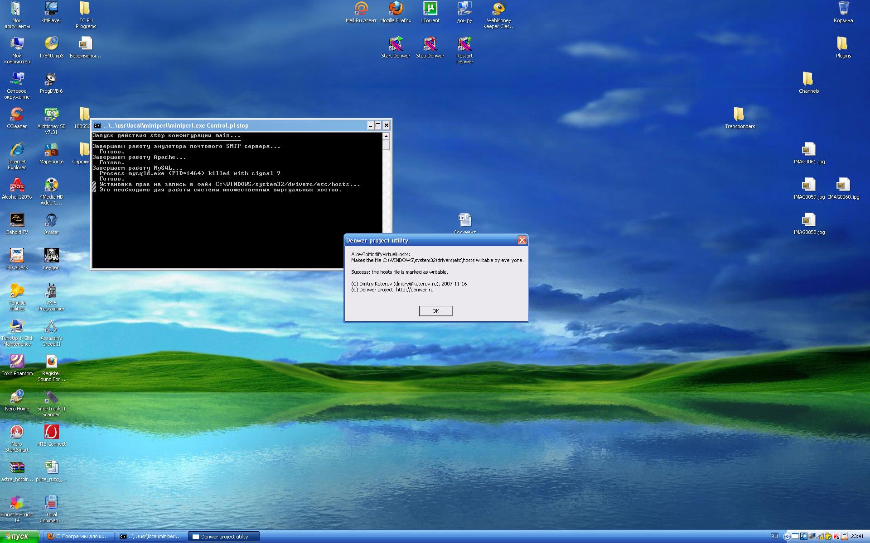Image resolution: width=870 pixels, height=543 pixels.
Task: Switch to Firefox taskbar button
Action: pyautogui.click(x=78, y=537)
